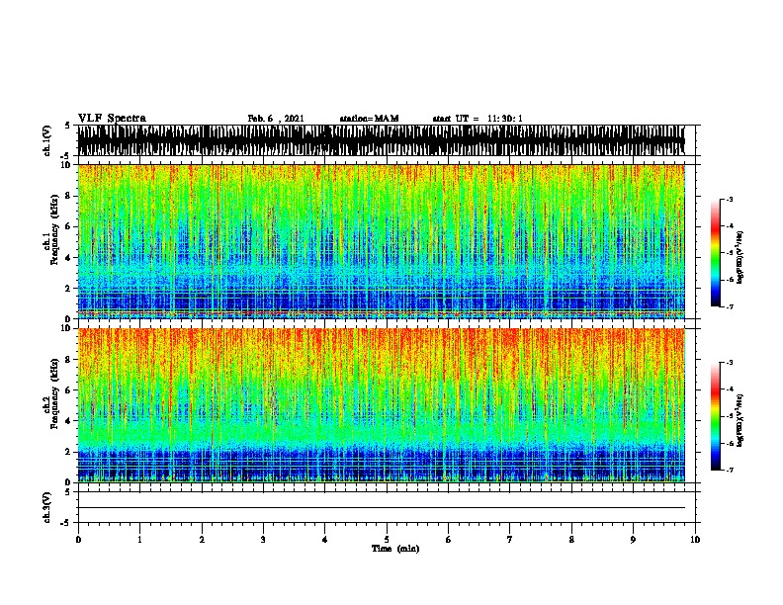Click time-axis tick label "3"
The height and width of the screenshot is (605, 783).
point(263,540)
